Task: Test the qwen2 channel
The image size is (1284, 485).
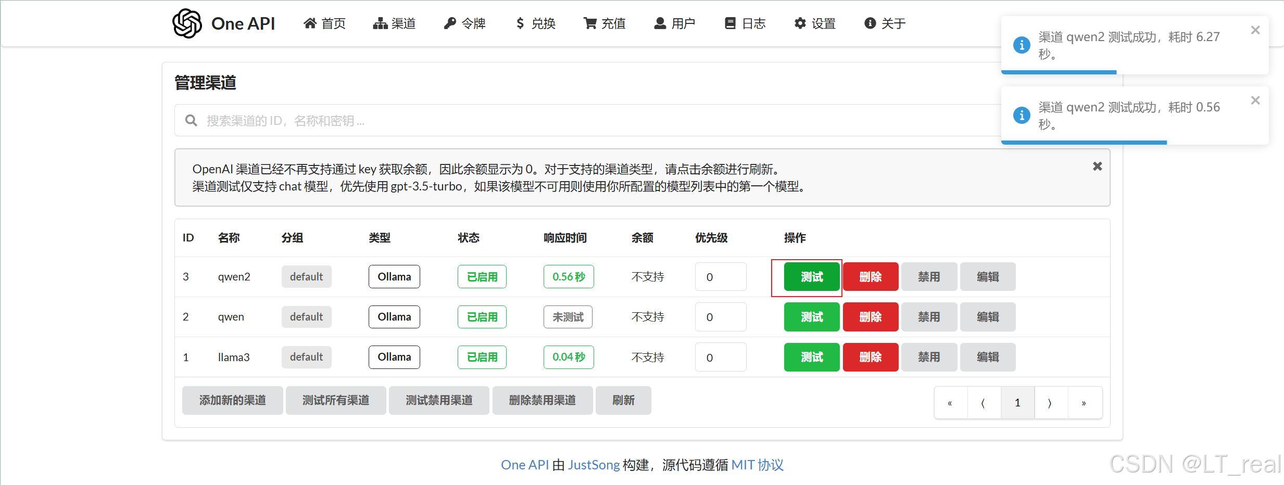Action: point(812,277)
